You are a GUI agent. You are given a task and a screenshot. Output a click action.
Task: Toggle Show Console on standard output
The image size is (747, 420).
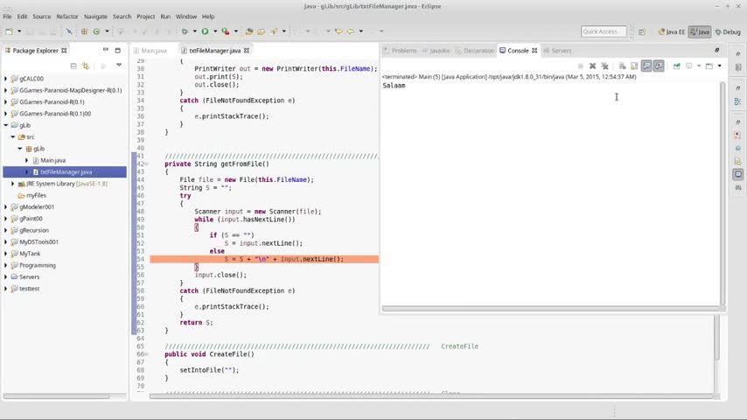(x=646, y=66)
